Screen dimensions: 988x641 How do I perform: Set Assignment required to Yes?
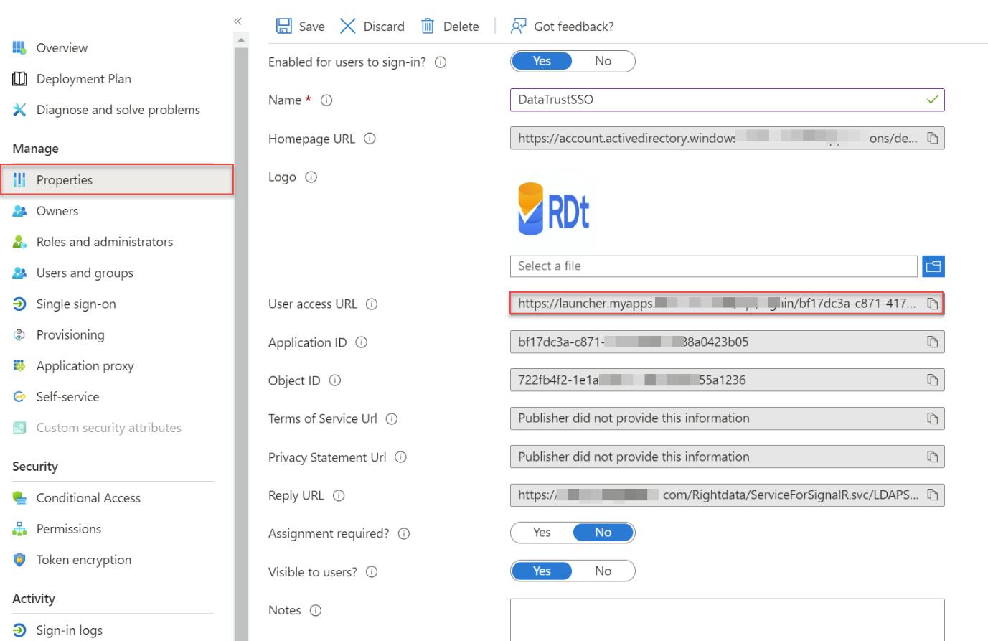(542, 533)
